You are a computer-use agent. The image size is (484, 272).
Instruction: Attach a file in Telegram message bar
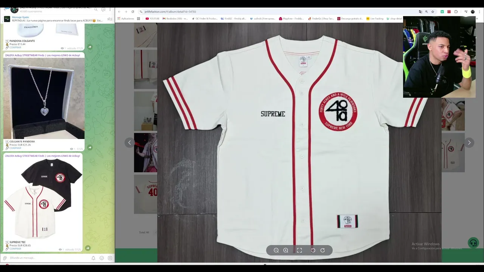[5, 258]
